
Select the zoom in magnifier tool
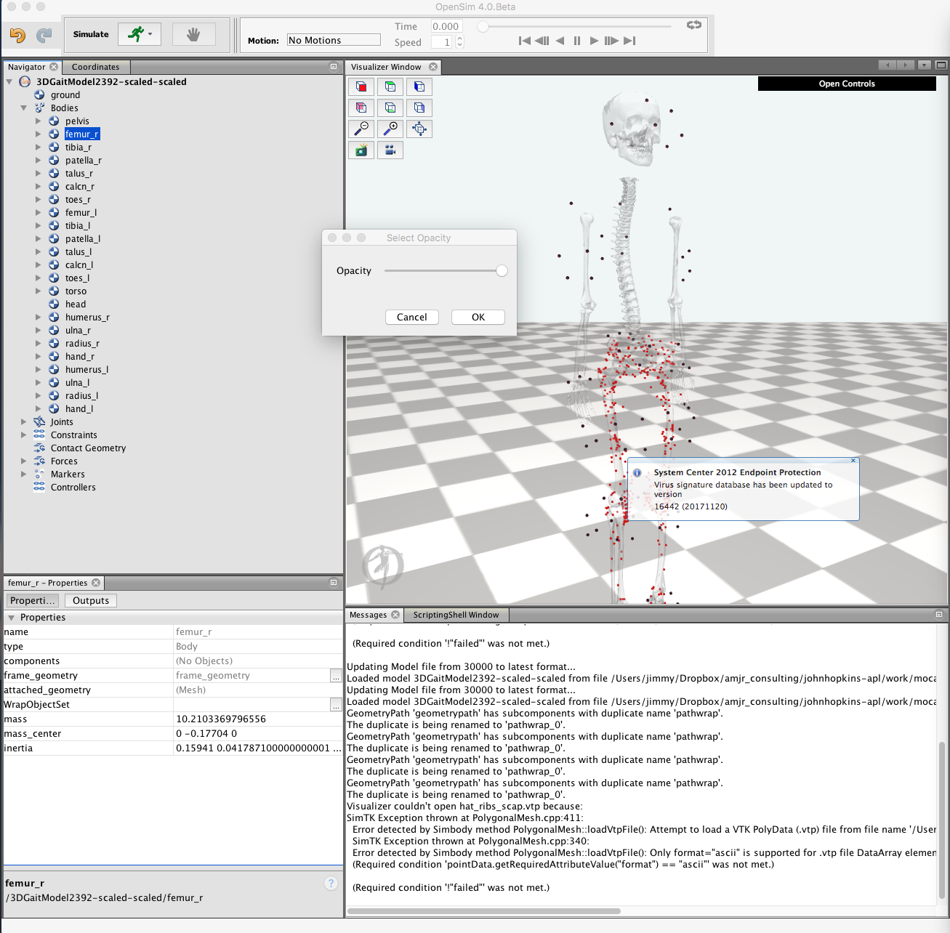click(390, 129)
